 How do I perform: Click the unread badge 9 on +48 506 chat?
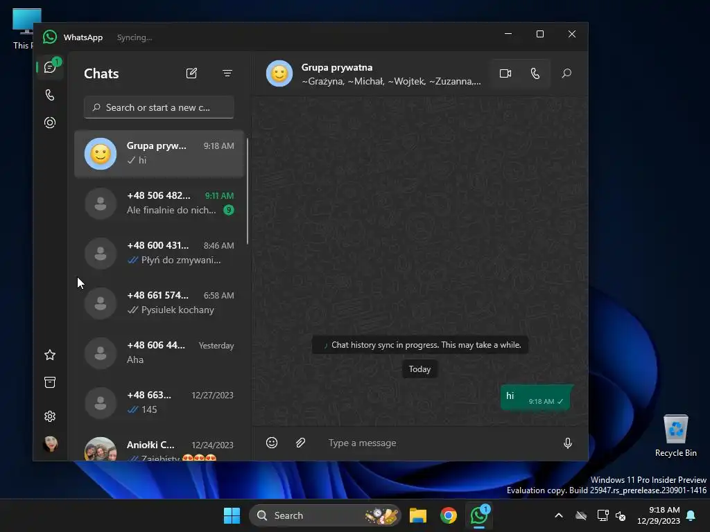229,210
